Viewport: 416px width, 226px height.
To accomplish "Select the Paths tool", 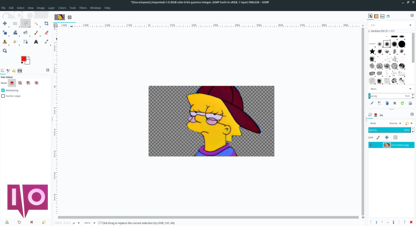I will point(25,42).
